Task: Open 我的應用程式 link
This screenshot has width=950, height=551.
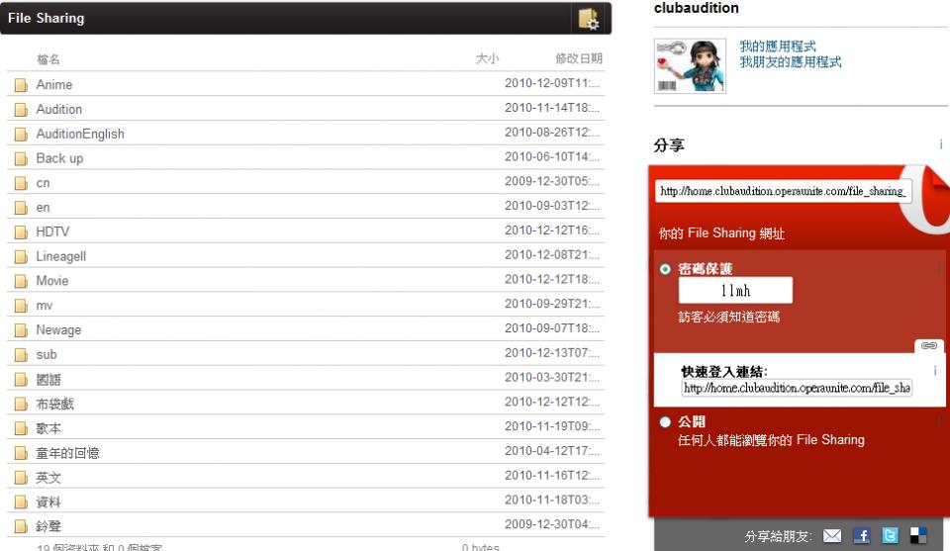Action: (778, 46)
